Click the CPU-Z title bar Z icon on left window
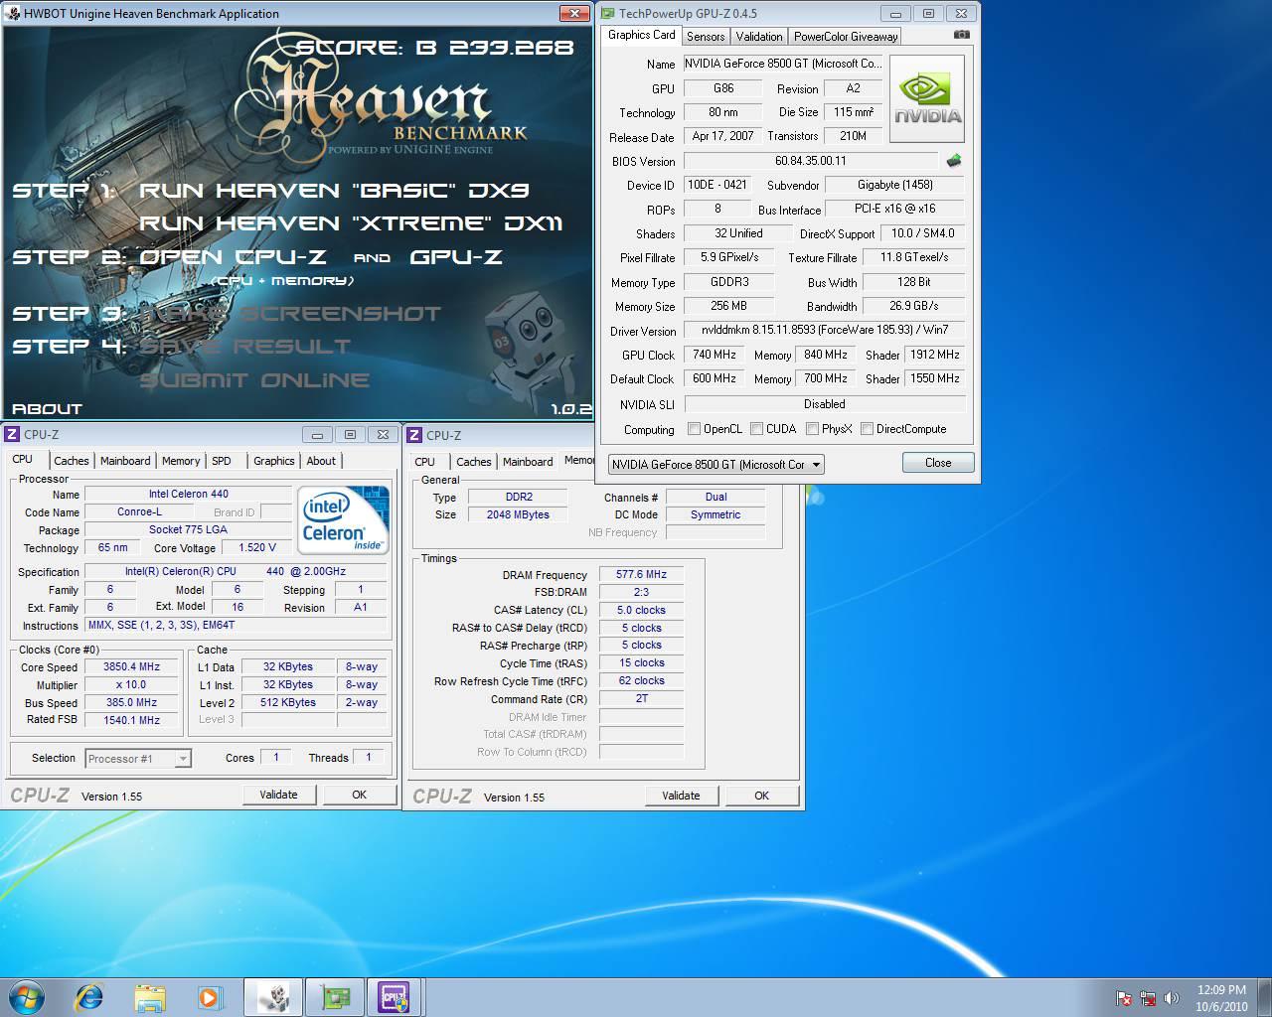Image resolution: width=1272 pixels, height=1017 pixels. pos(12,434)
